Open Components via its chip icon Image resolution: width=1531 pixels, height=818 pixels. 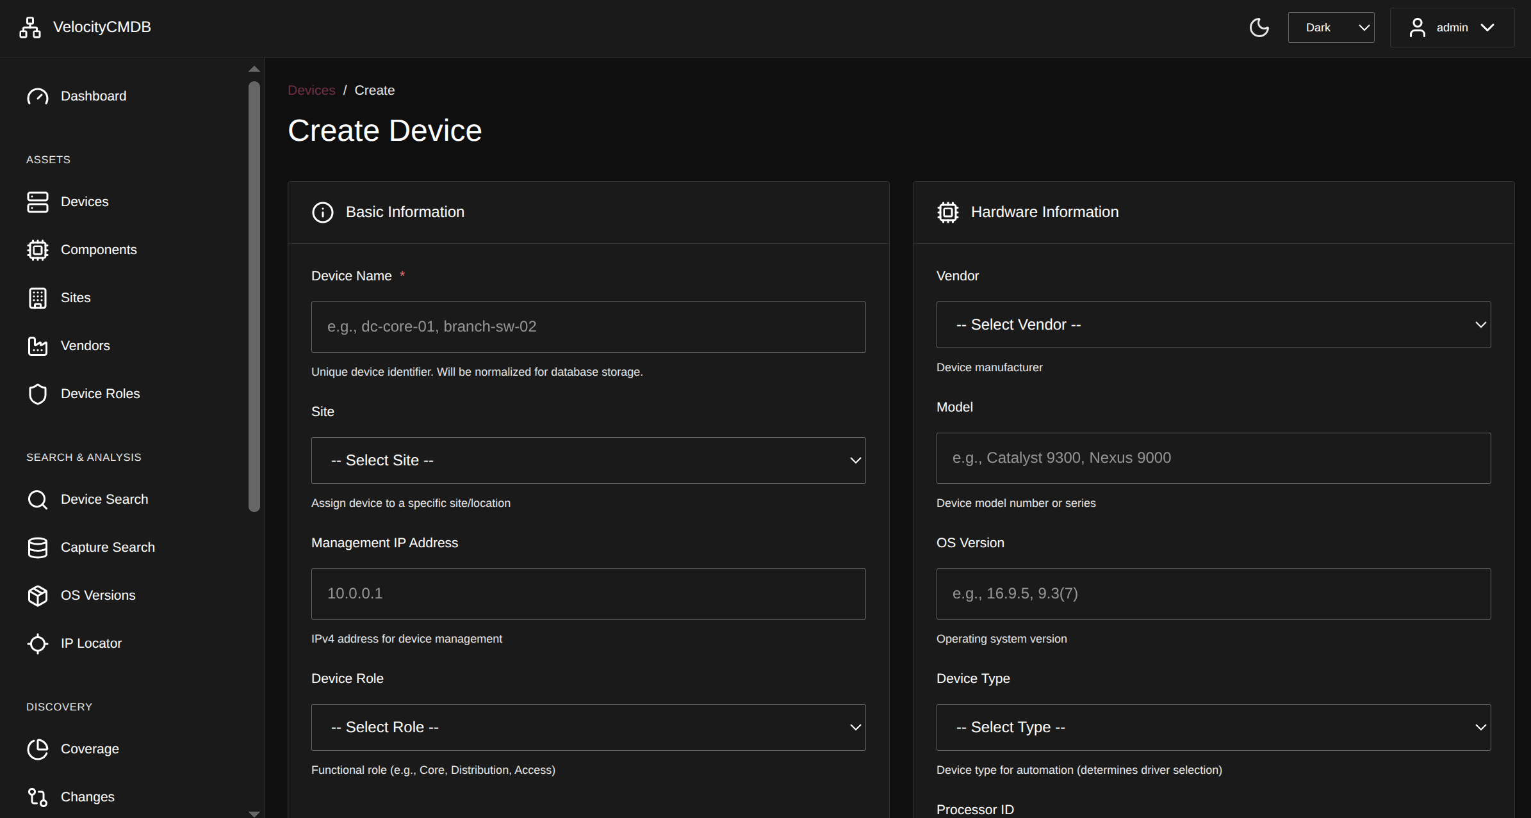pyautogui.click(x=38, y=250)
